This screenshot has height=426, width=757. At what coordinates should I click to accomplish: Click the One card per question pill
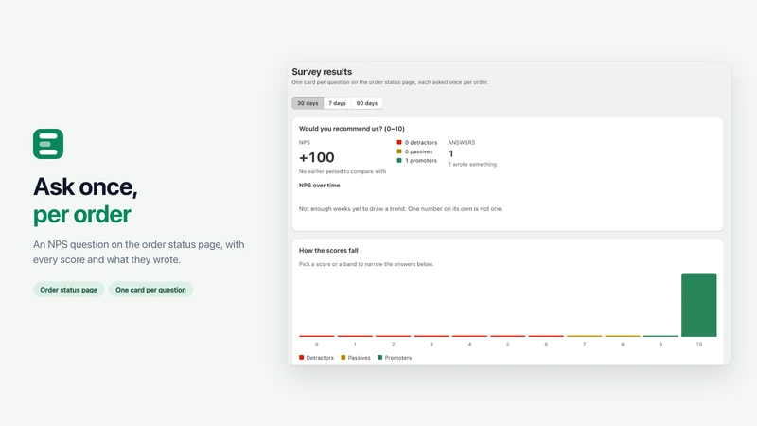[x=150, y=290]
